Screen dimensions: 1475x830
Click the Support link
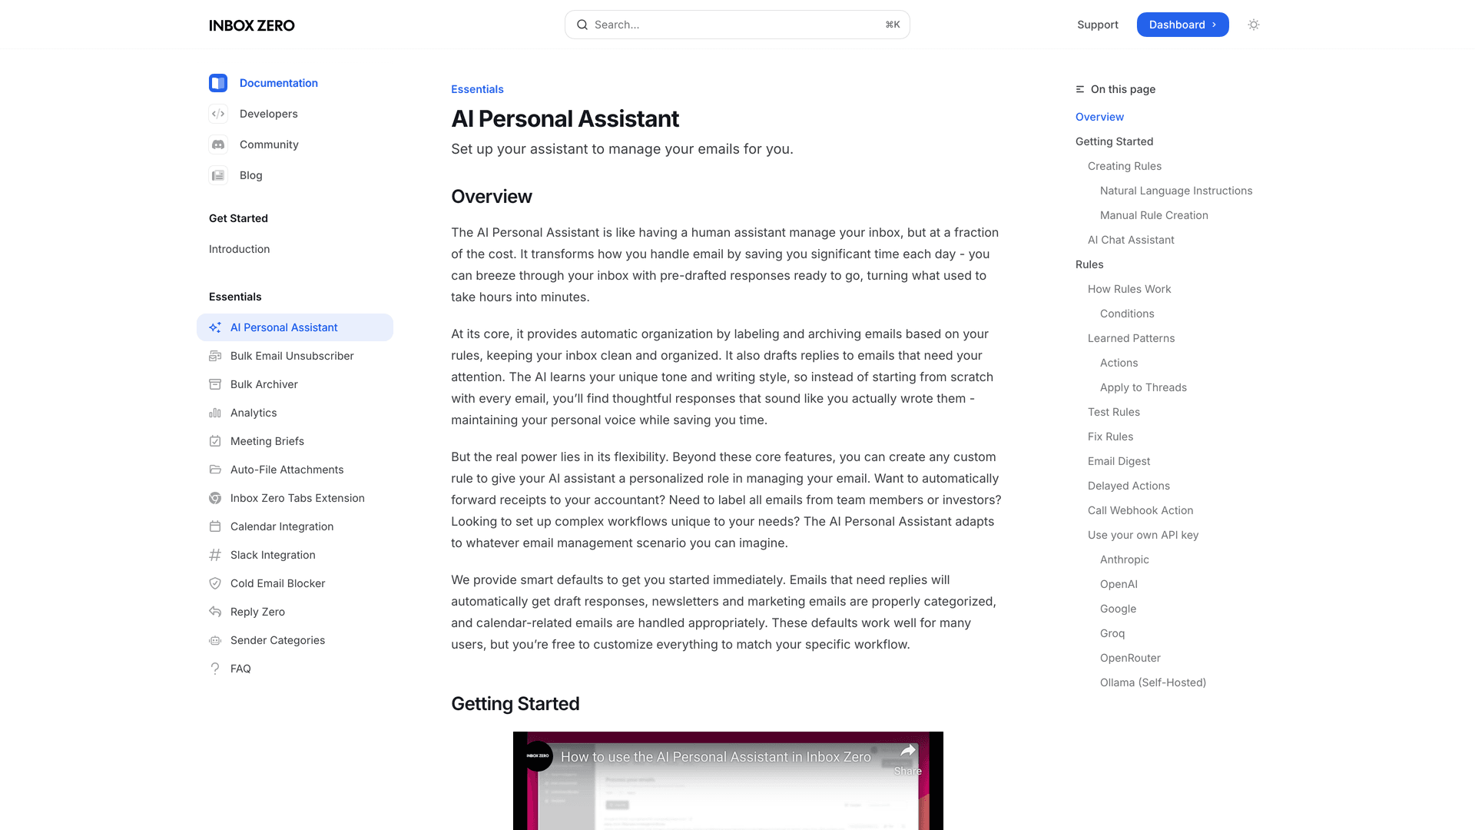pyautogui.click(x=1097, y=25)
